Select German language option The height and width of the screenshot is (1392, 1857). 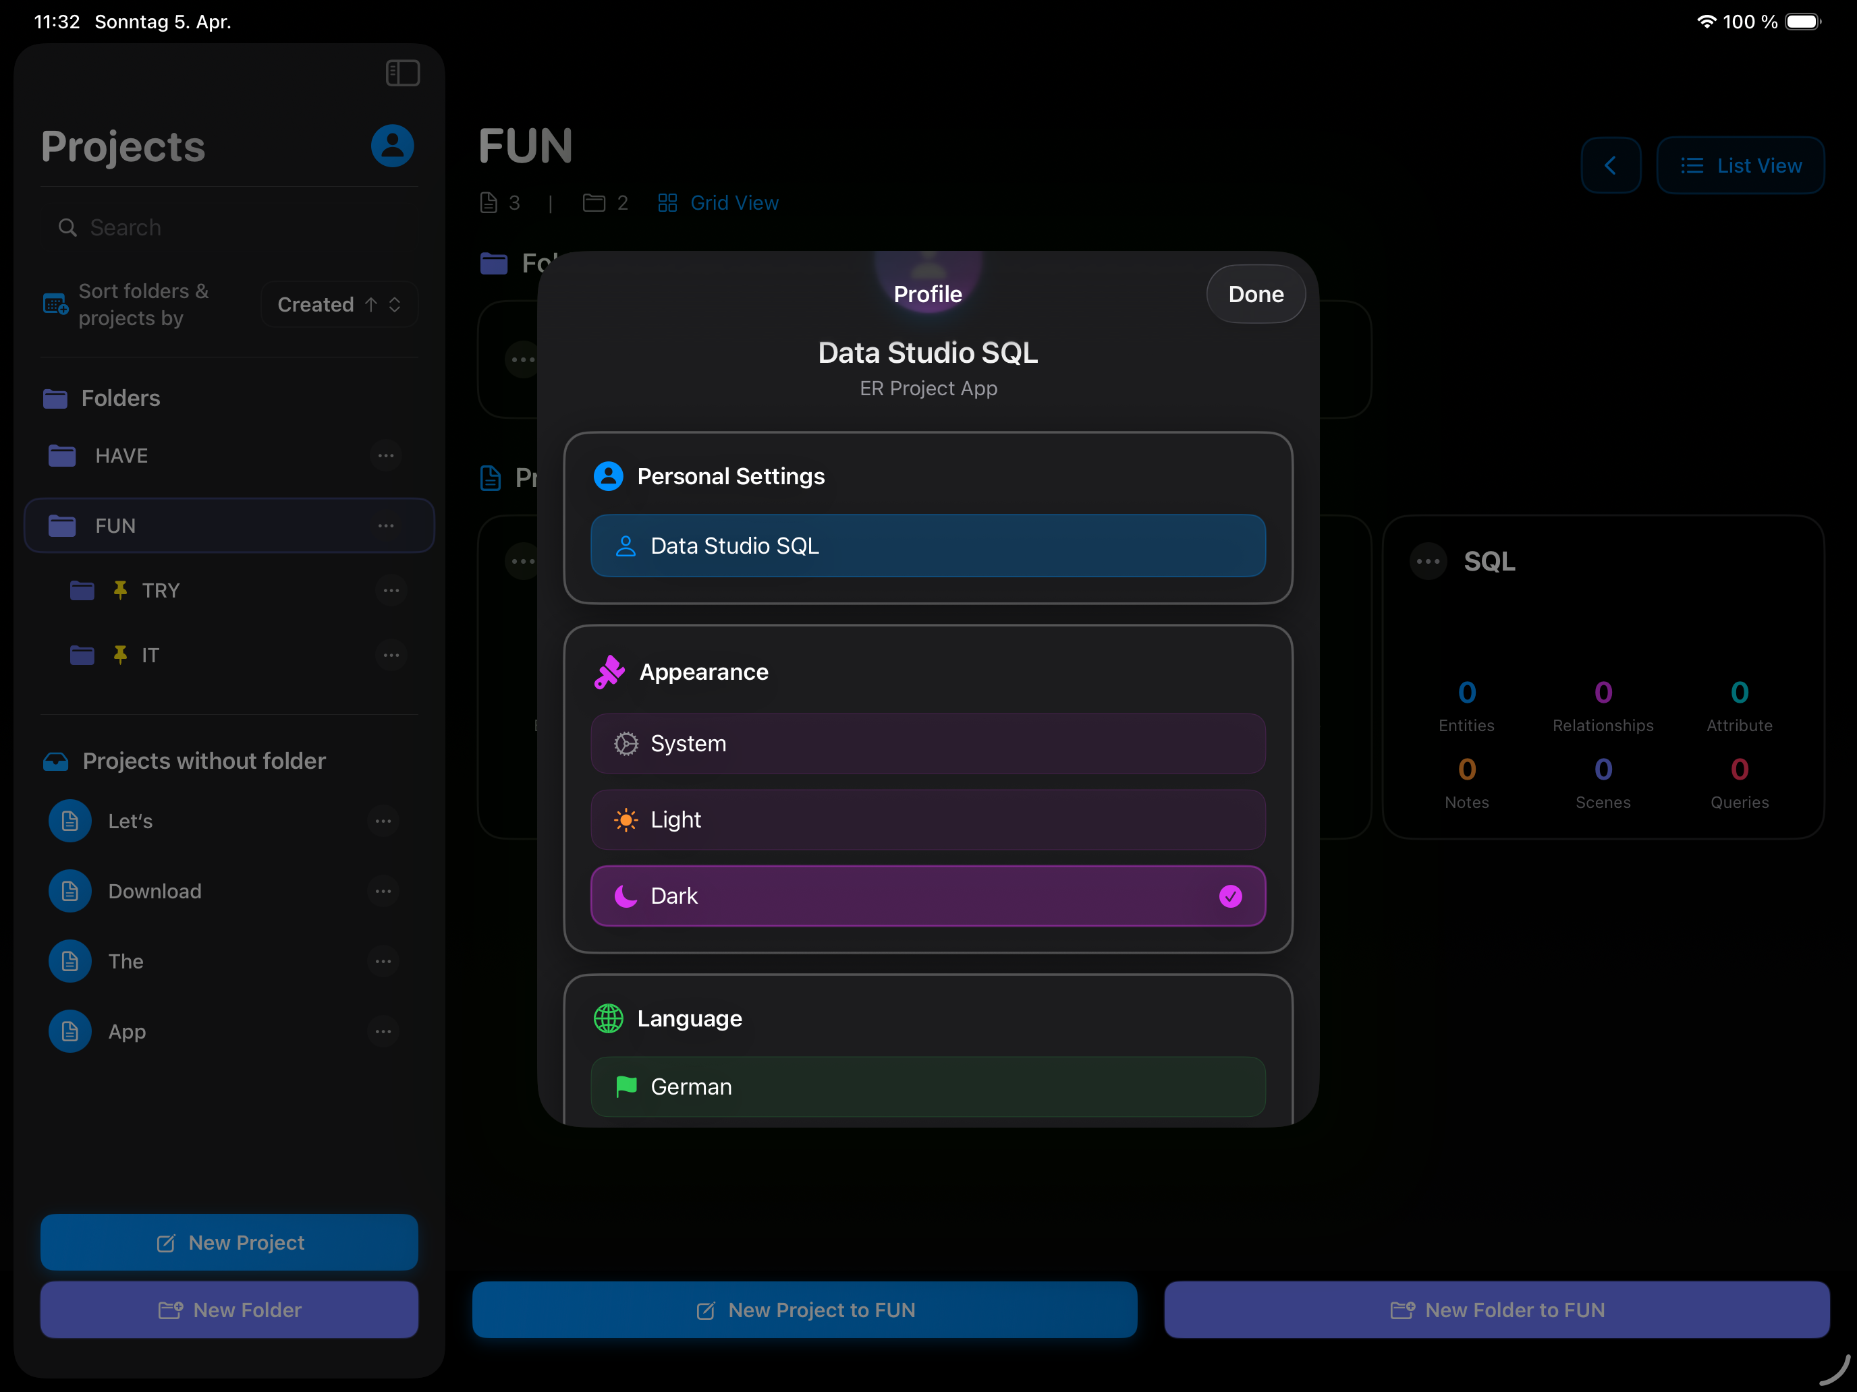click(x=928, y=1086)
